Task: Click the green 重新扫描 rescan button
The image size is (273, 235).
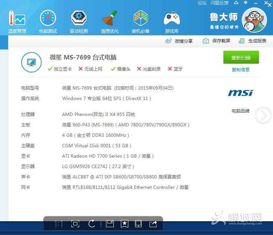Action: 241,57
